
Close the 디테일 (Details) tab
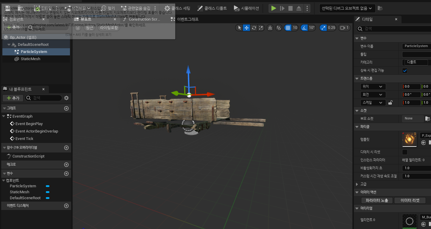coord(396,19)
